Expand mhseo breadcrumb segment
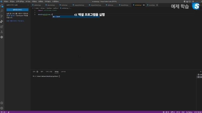This screenshot has width=202, height=113. tap(43, 8)
